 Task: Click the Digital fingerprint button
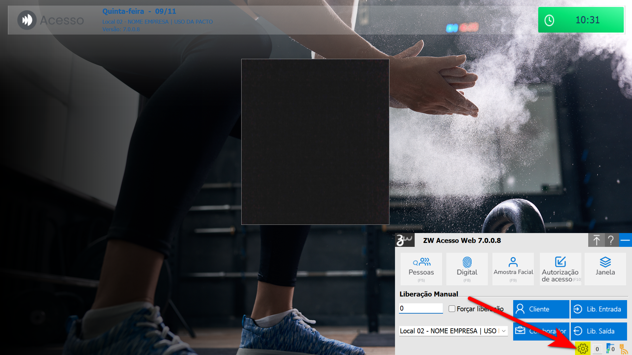[467, 269]
